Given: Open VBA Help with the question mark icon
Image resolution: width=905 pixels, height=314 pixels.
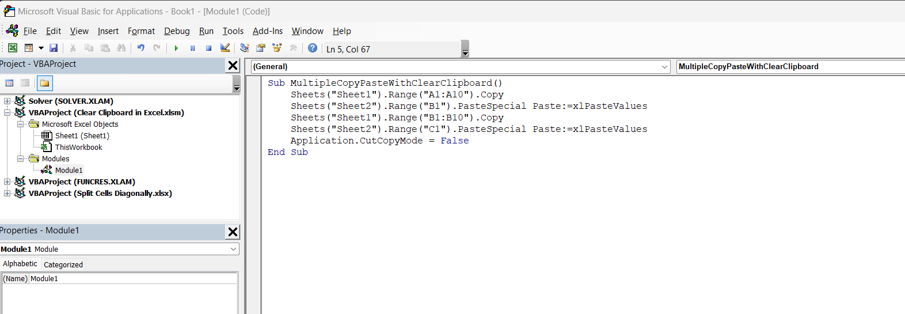Looking at the screenshot, I should 312,48.
